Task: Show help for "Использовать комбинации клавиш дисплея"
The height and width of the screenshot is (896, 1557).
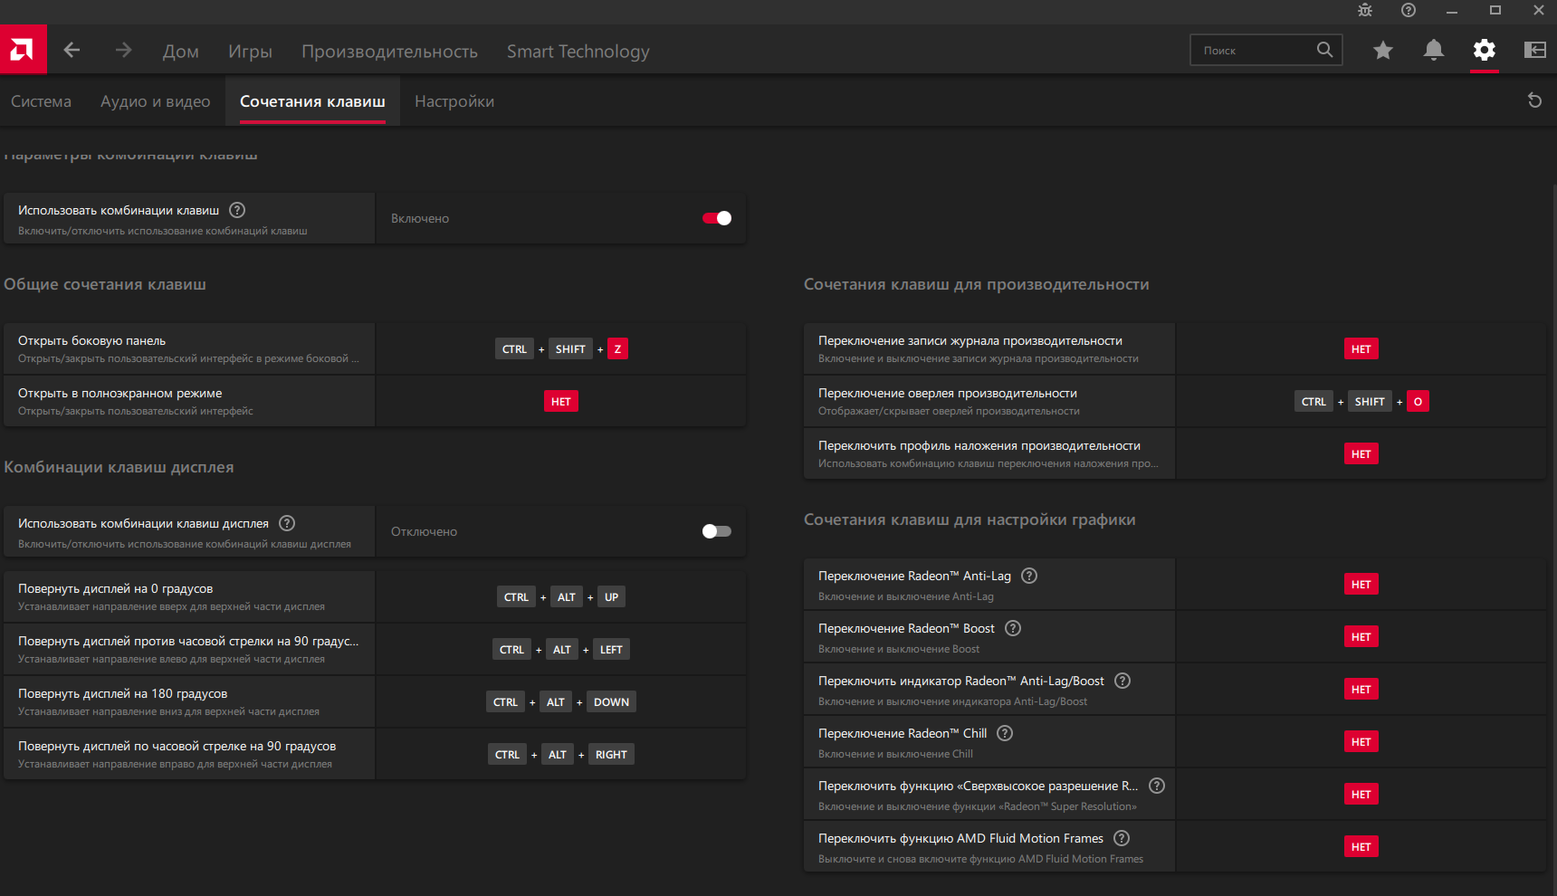Action: tap(287, 523)
